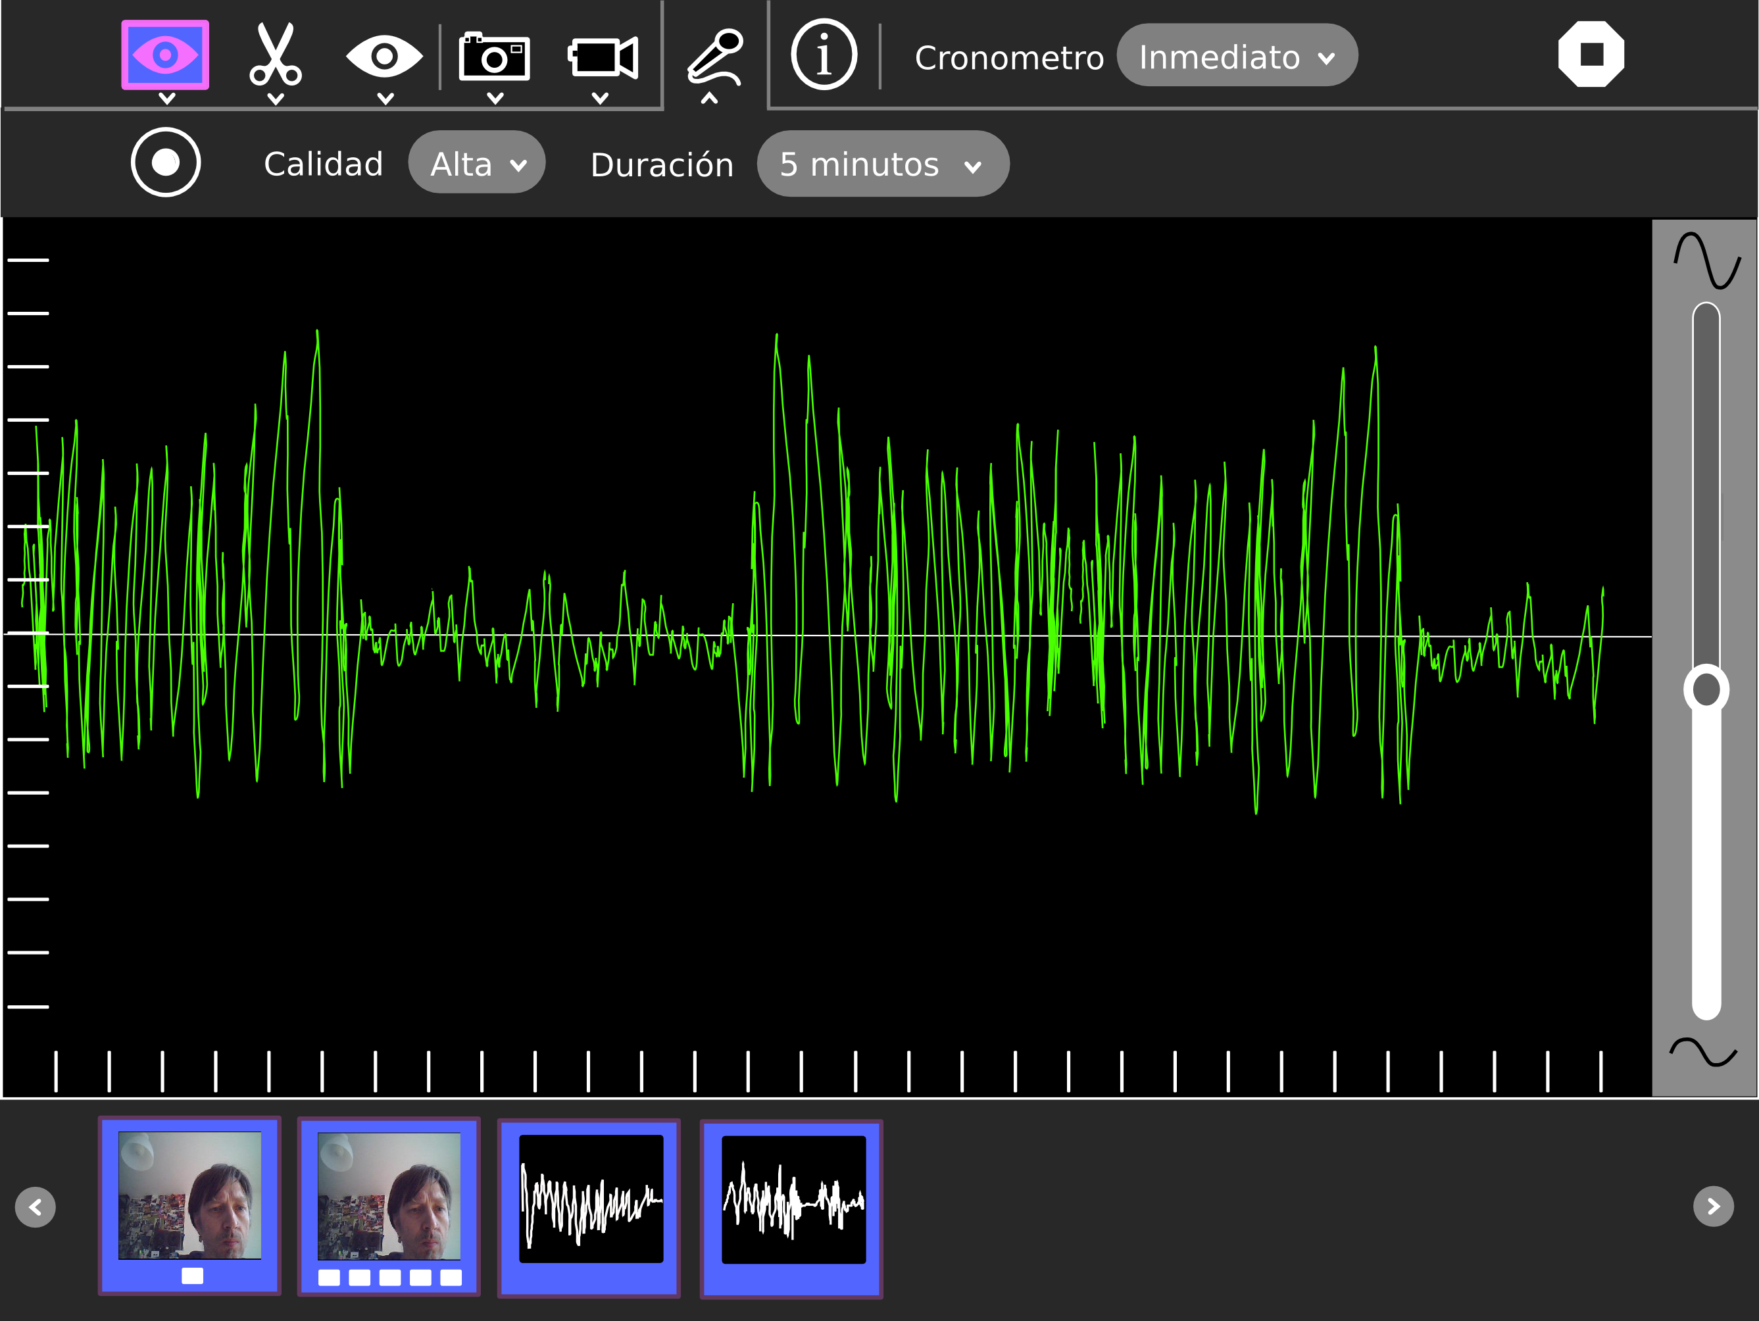Stop the activity with octagon button
The image size is (1759, 1321).
1591,54
